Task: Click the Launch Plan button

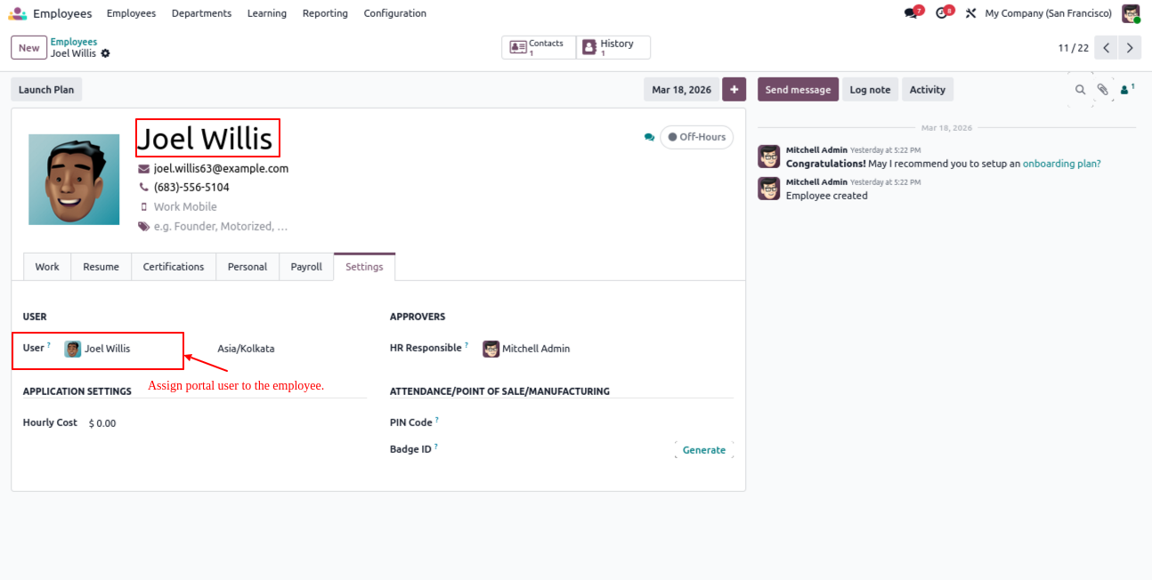Action: coord(46,90)
